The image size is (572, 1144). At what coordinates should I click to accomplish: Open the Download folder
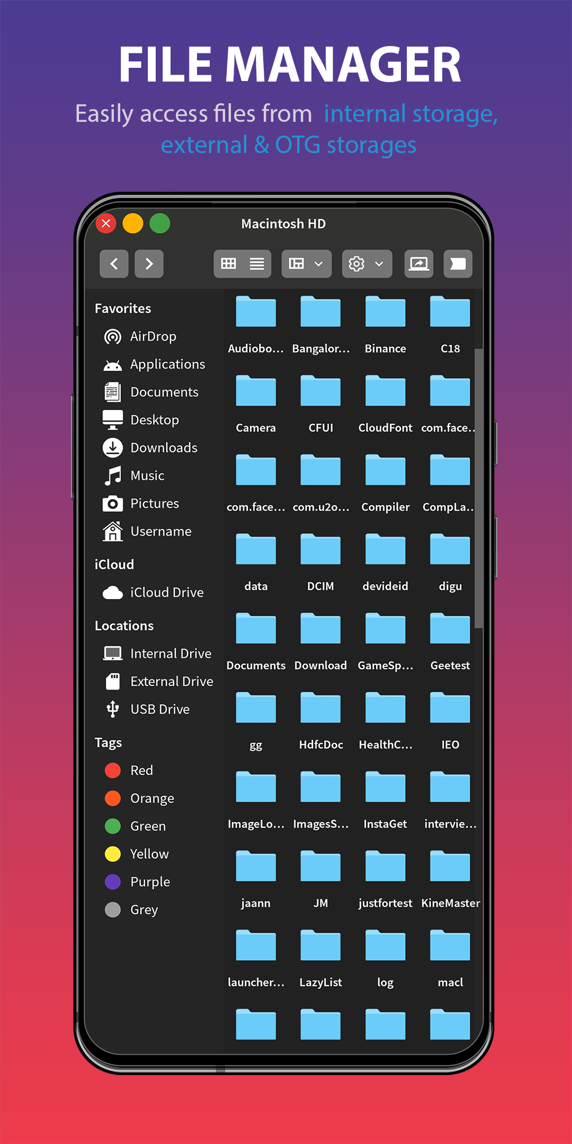[320, 641]
